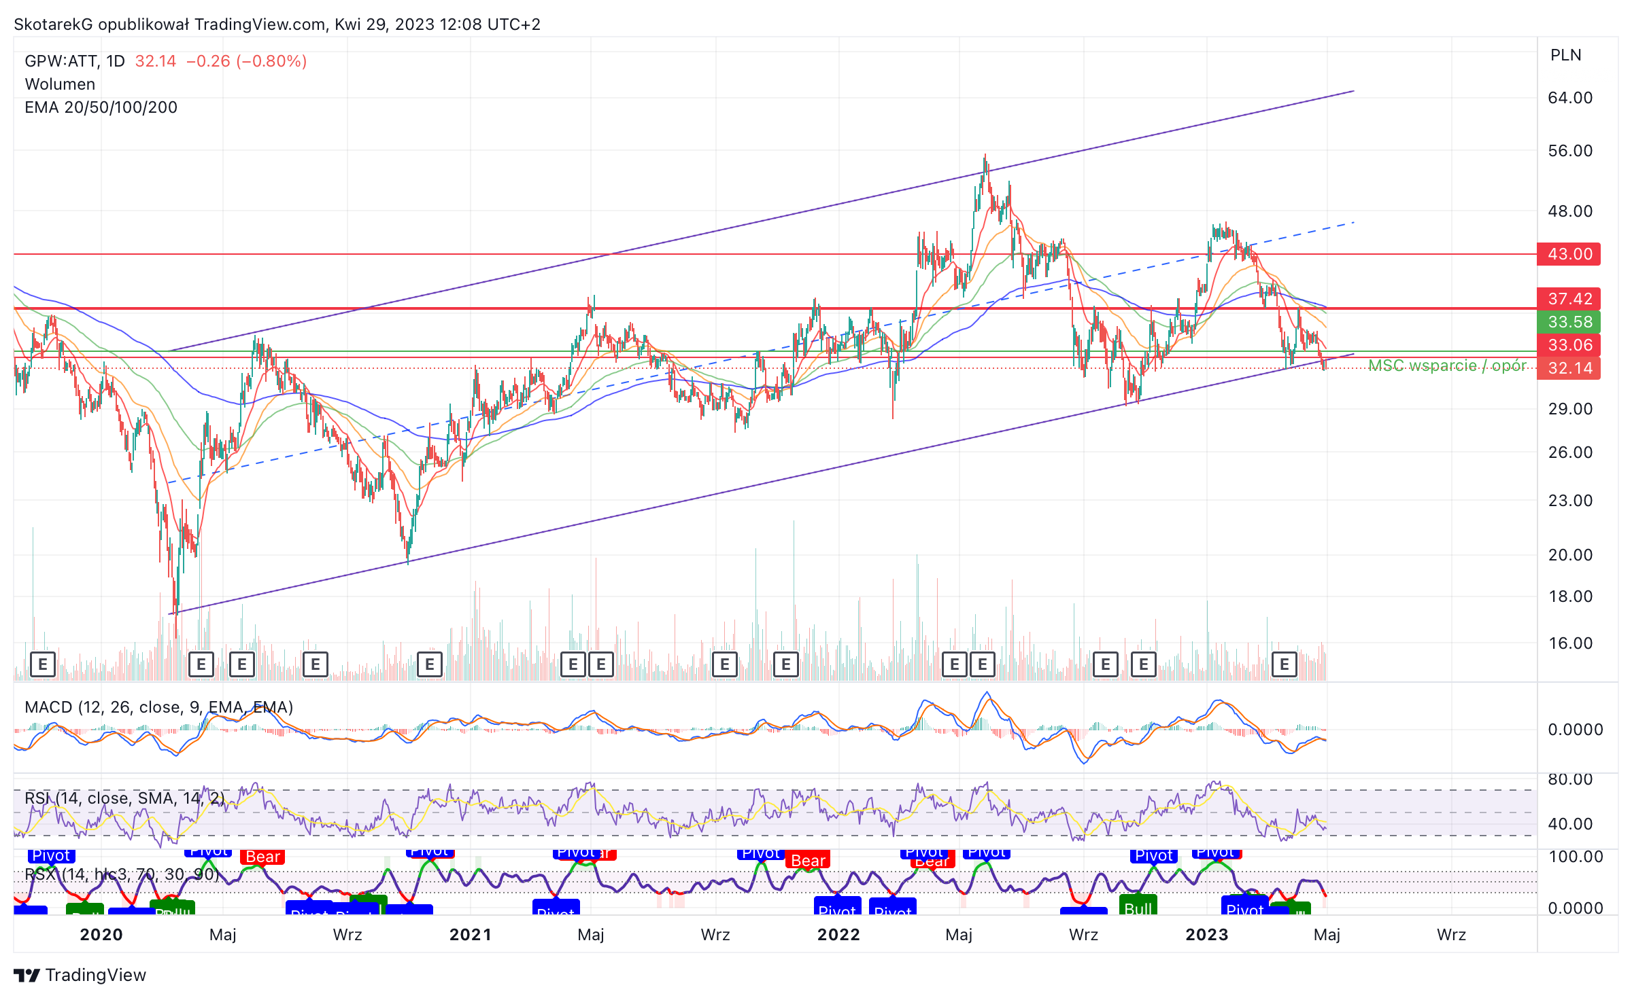Viewport: 1632px width, 1000px height.
Task: Click the RSX 100.00 axis value
Action: [1575, 857]
